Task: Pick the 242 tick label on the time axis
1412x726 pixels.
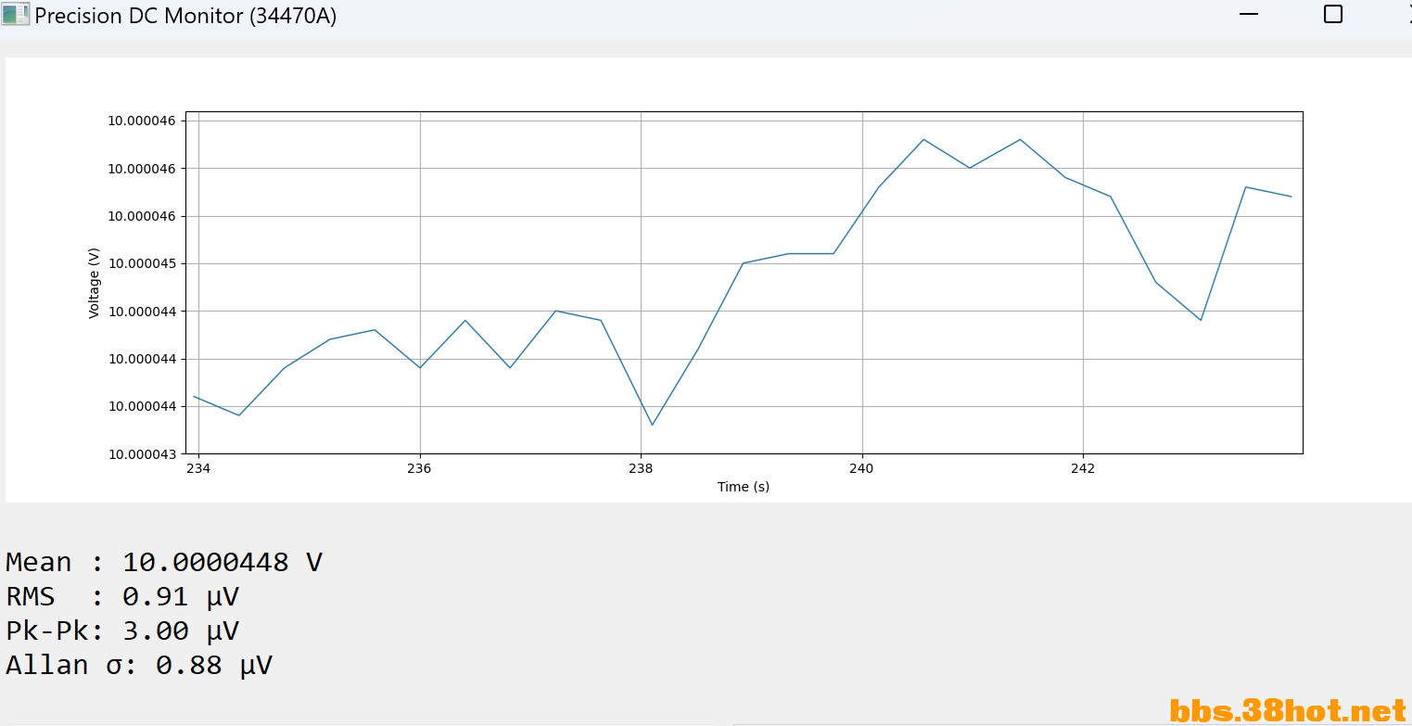Action: (1083, 468)
